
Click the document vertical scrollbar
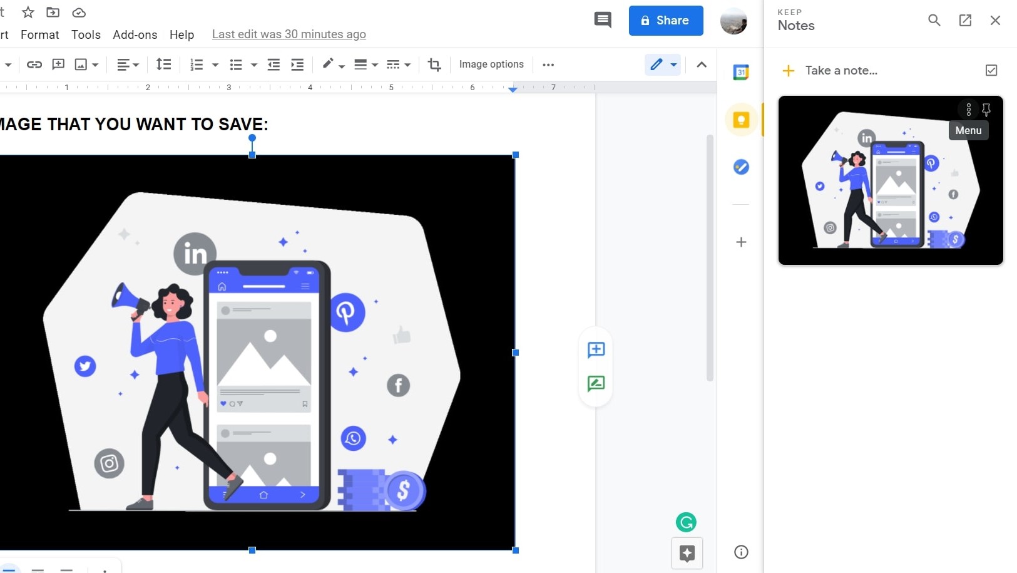[x=710, y=258]
